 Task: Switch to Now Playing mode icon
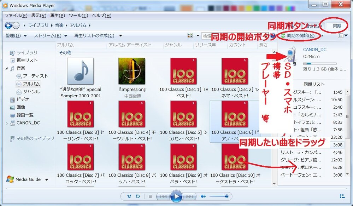(x=342, y=196)
